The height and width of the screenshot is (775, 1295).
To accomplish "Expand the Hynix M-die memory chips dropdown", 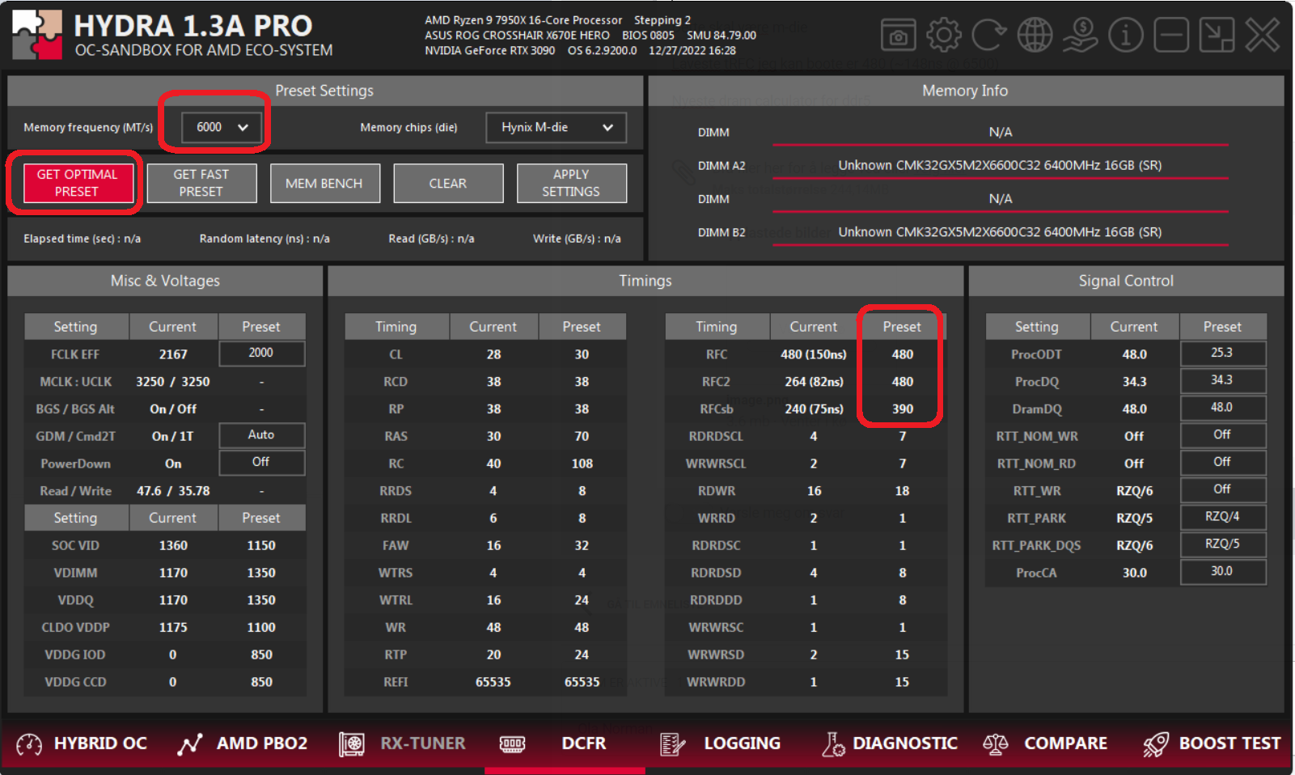I will [556, 127].
